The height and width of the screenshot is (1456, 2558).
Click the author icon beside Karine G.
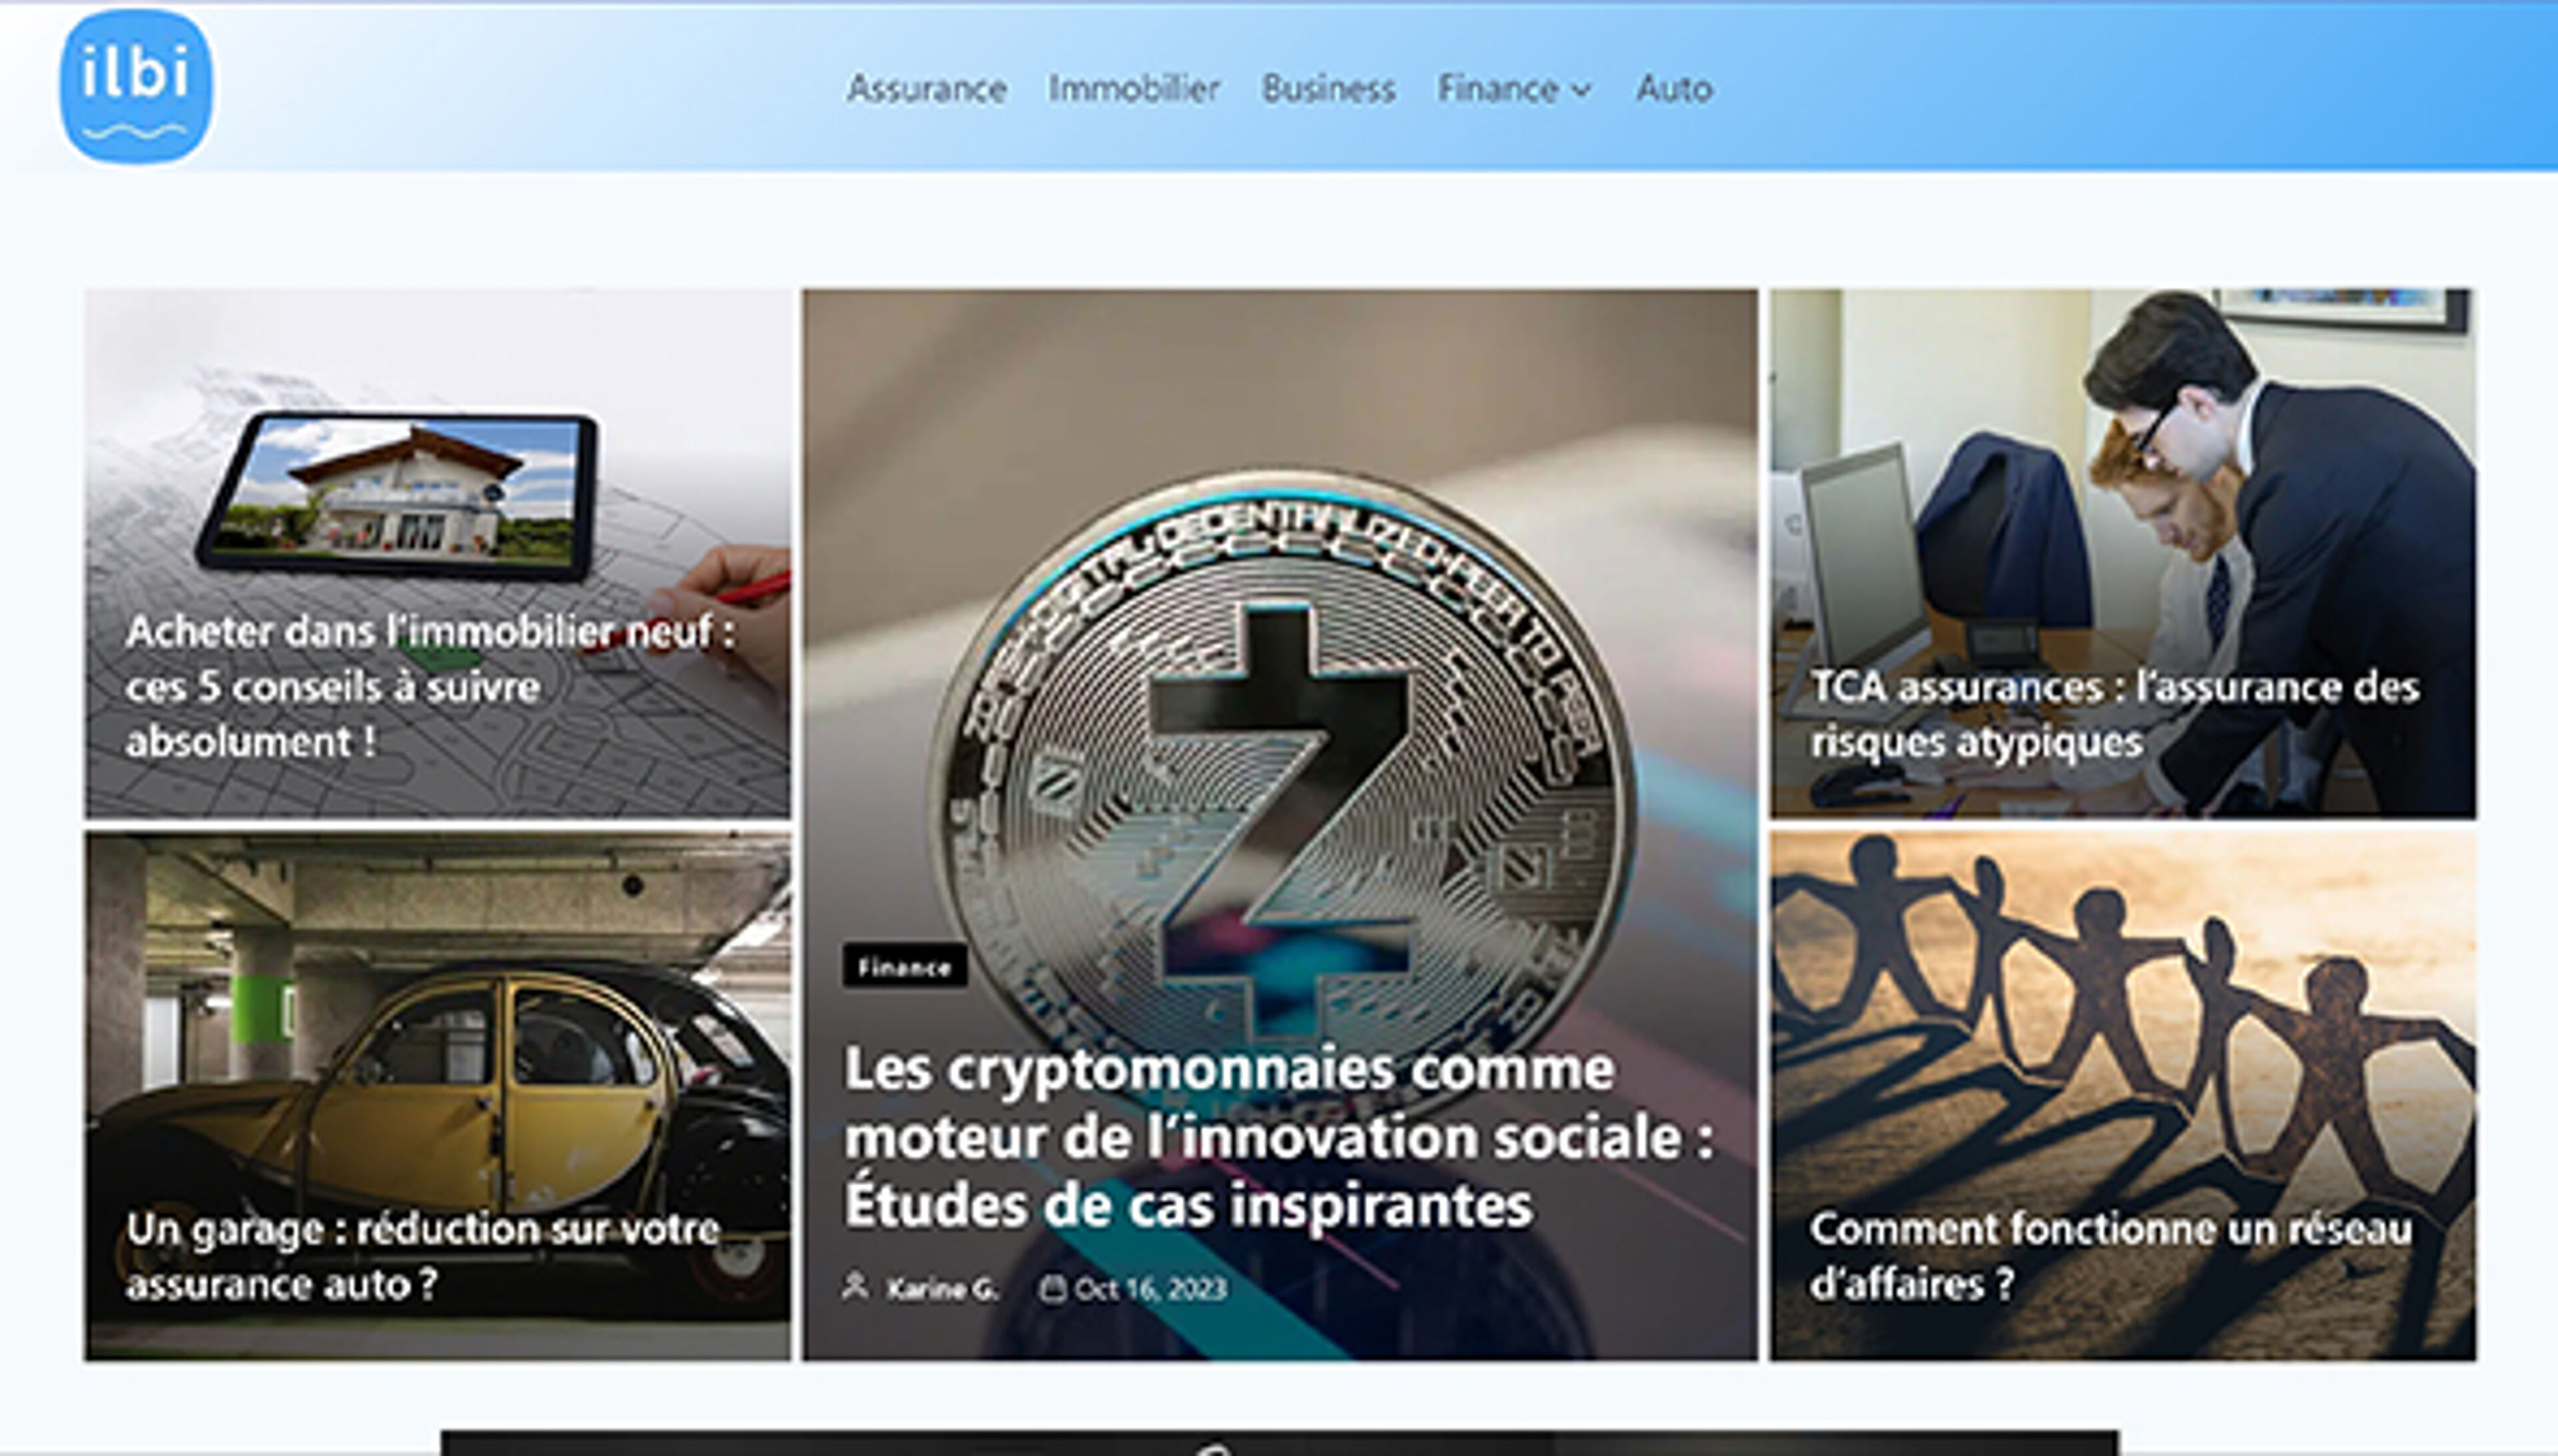(855, 1286)
